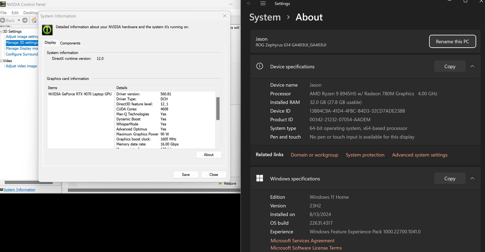Click the Device ID value
The width and height of the screenshot is (485, 252).
click(357, 111)
